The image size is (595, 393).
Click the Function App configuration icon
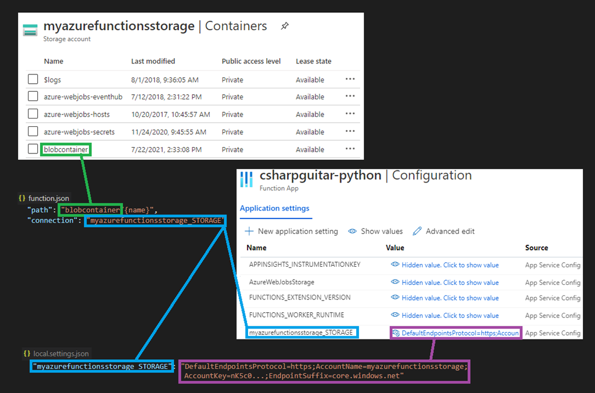(x=247, y=179)
